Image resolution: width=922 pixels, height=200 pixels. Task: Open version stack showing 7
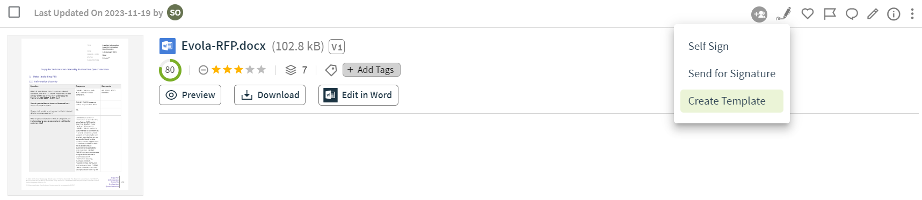pos(296,70)
